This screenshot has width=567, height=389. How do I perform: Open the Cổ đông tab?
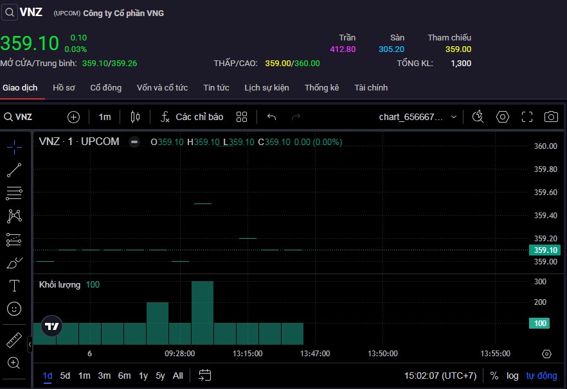(105, 87)
